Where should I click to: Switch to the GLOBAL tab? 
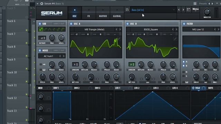117,13
